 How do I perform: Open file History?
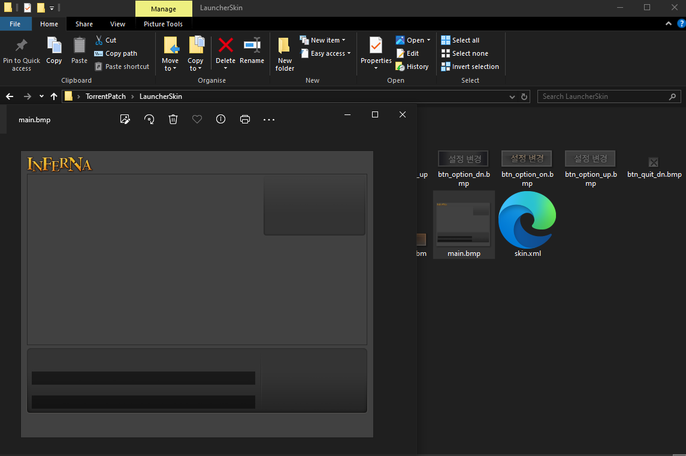412,67
